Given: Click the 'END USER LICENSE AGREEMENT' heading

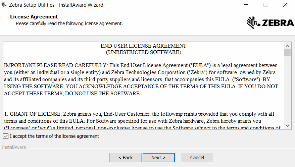Looking at the screenshot, I should click(x=143, y=46).
